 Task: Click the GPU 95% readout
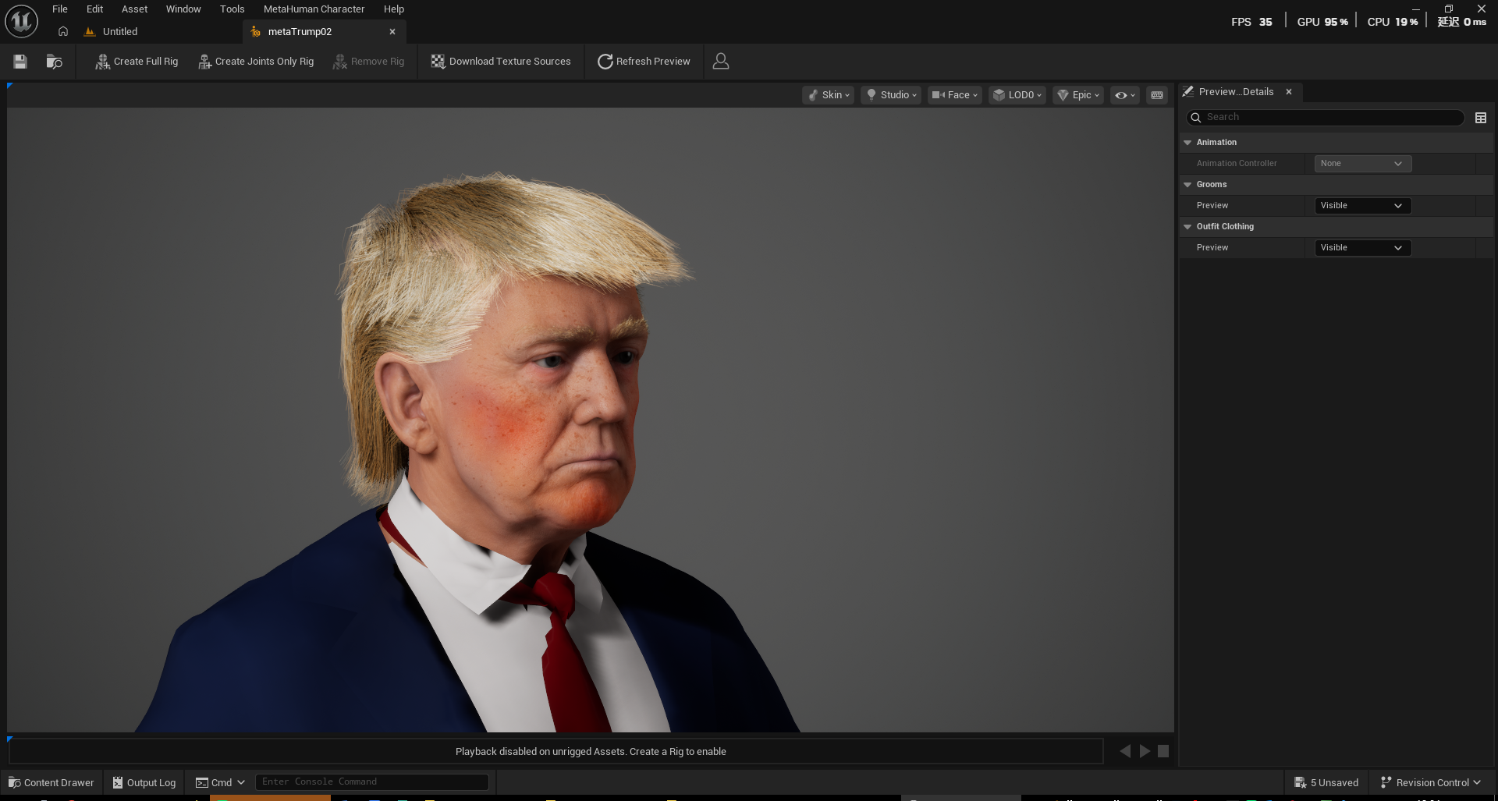[1322, 22]
